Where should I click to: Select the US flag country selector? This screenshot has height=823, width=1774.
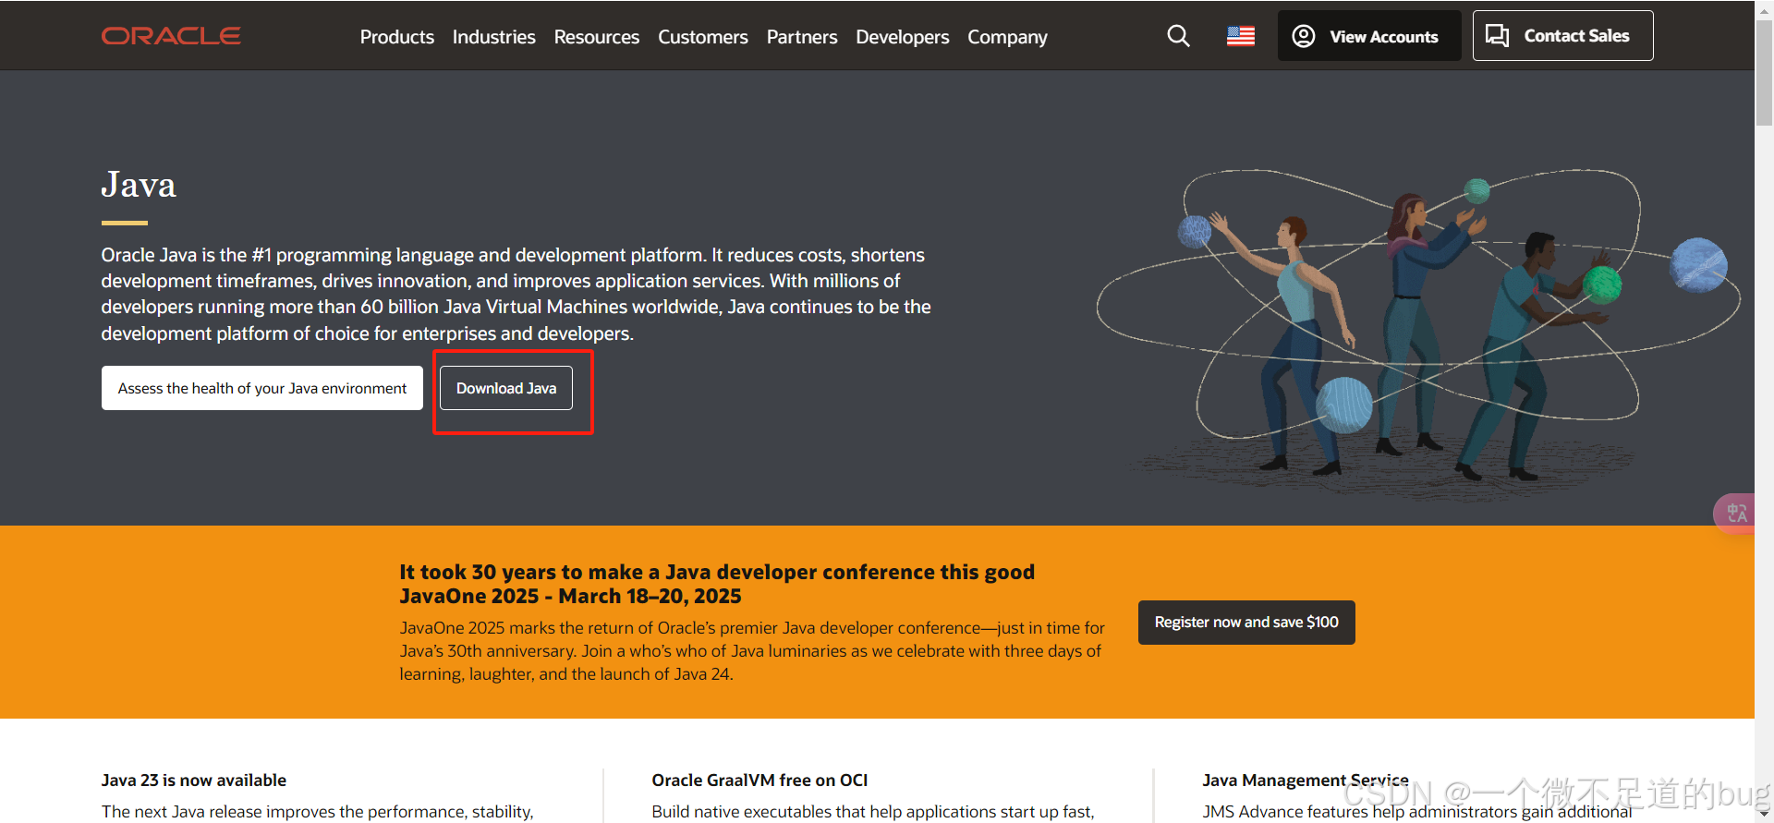click(x=1240, y=36)
